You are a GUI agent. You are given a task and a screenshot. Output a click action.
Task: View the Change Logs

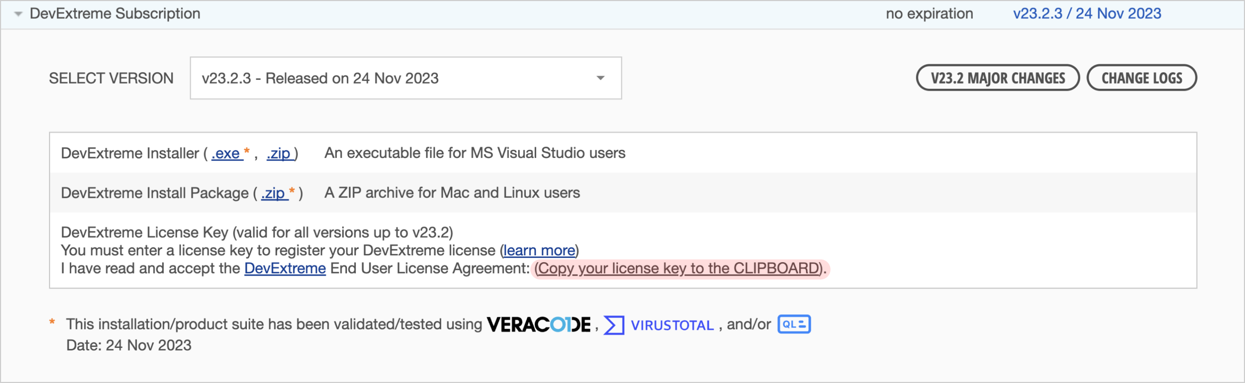coord(1141,78)
